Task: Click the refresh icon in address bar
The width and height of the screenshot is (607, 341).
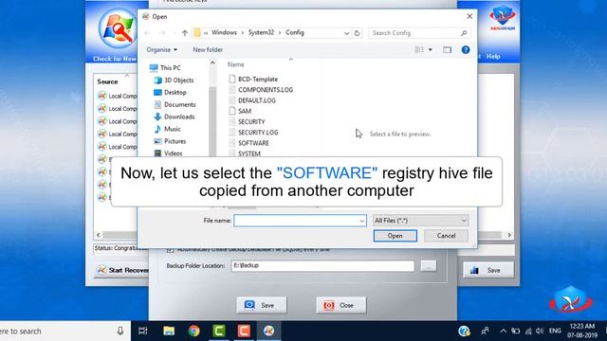Action: [357, 33]
